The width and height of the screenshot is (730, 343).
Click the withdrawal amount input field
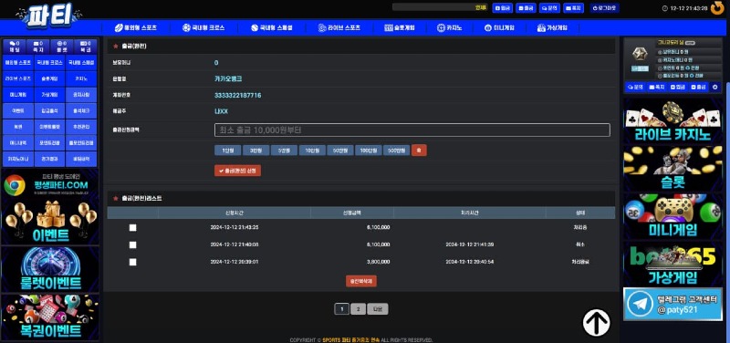(412, 130)
